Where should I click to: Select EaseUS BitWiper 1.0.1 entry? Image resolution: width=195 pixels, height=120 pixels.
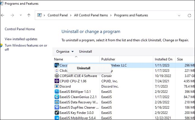coord(75,92)
